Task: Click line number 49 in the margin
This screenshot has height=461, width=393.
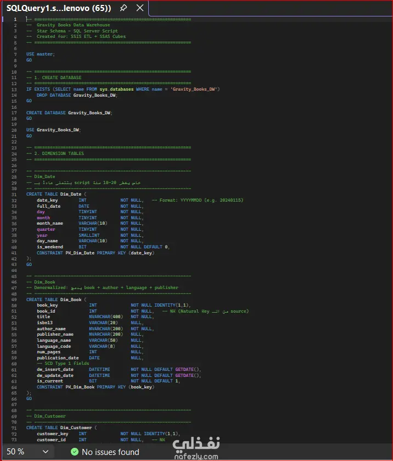Action: pyautogui.click(x=14, y=299)
